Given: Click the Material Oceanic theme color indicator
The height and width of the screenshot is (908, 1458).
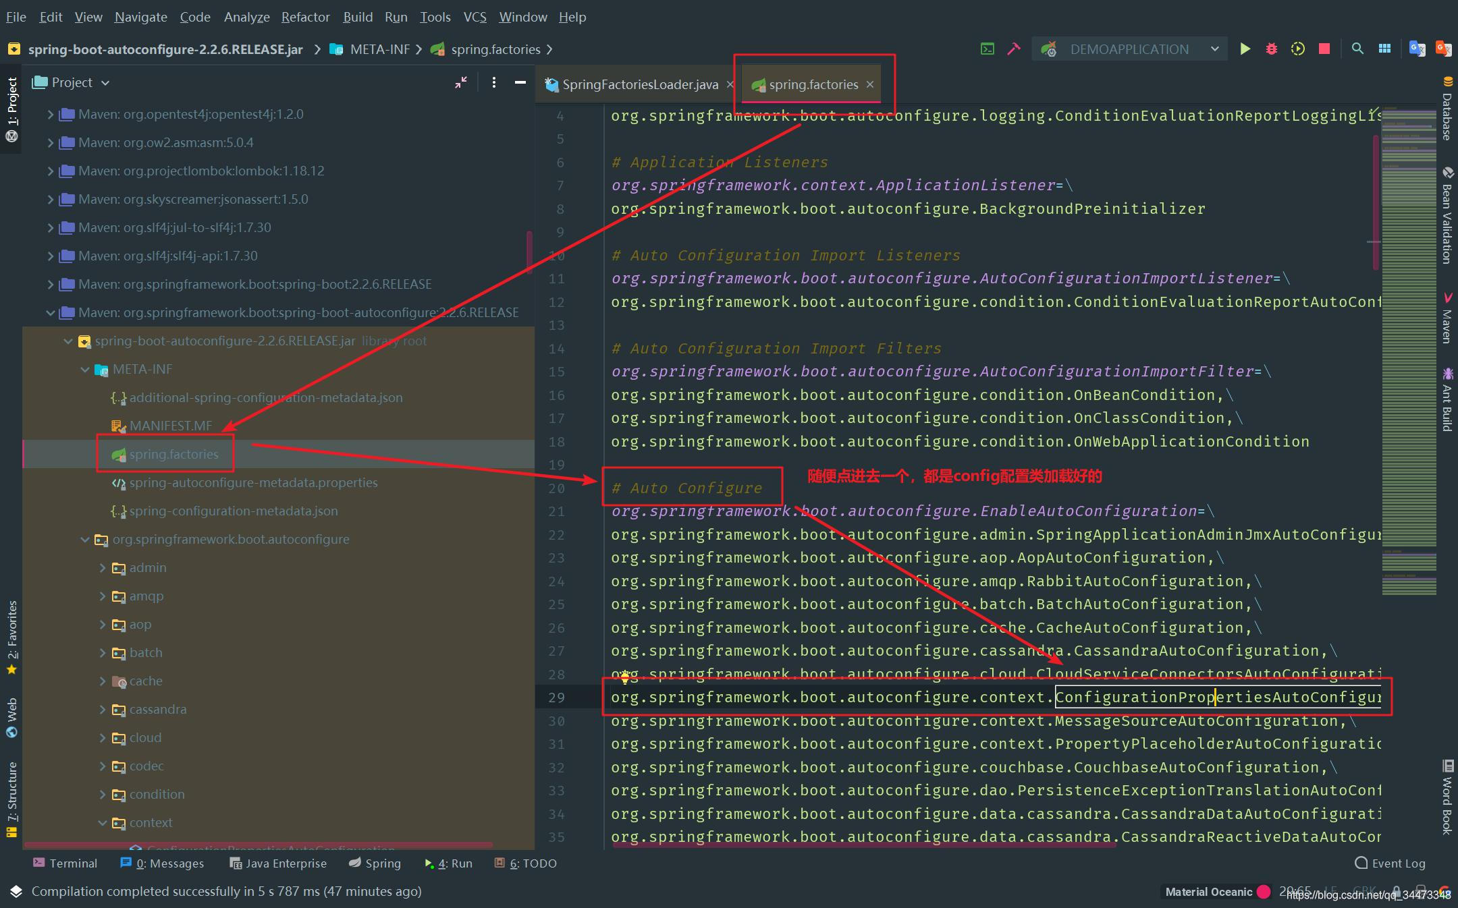Looking at the screenshot, I should [x=1264, y=891].
